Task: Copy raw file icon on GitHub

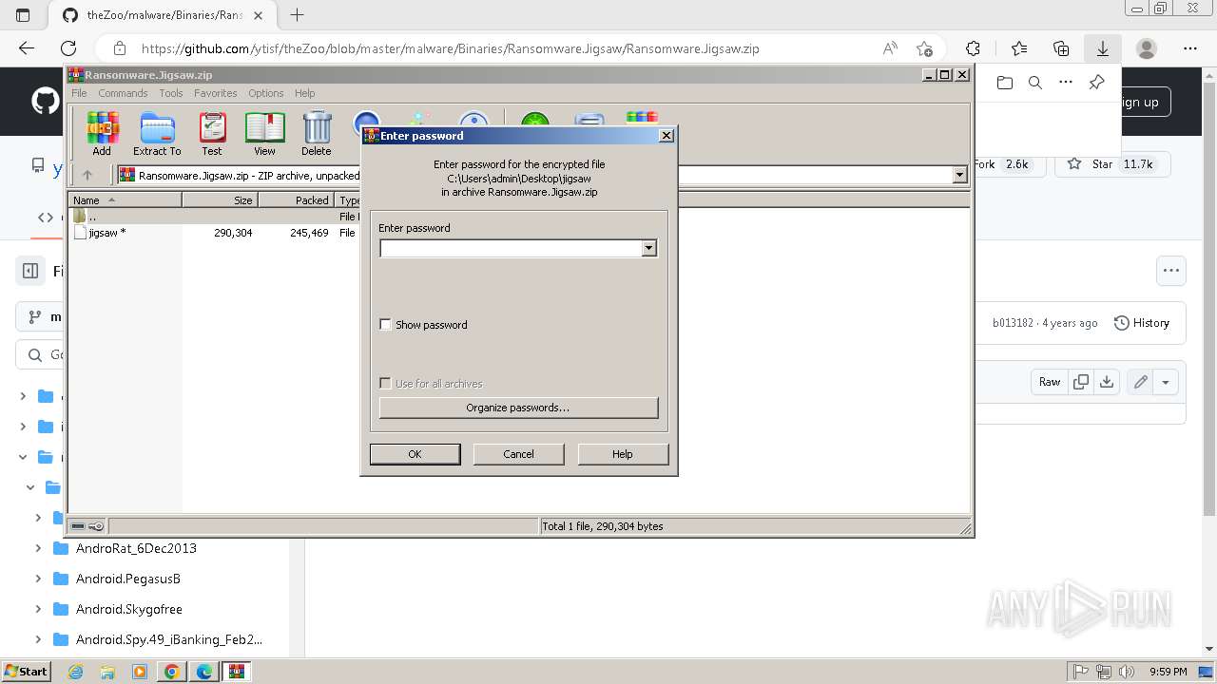Action: pyautogui.click(x=1081, y=382)
